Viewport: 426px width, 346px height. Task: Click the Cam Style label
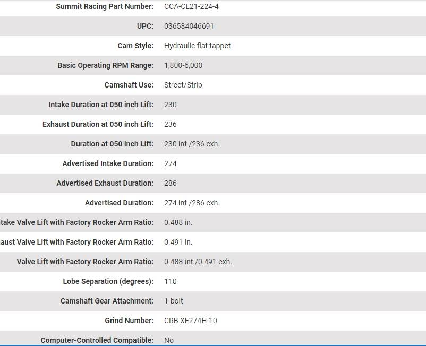coord(135,46)
